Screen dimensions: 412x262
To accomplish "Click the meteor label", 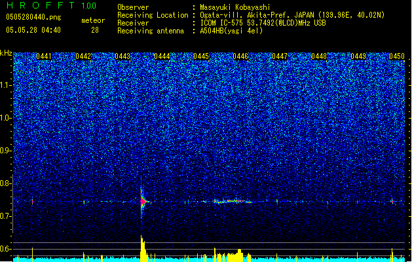I will click(x=93, y=20).
